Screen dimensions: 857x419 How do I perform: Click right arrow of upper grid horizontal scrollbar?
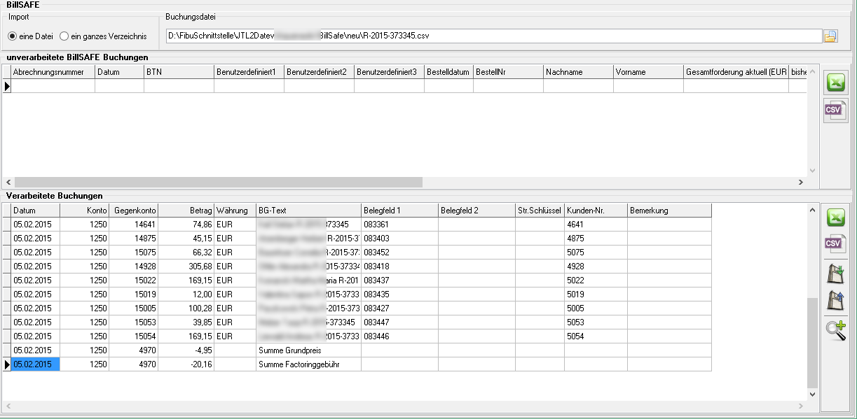click(x=800, y=182)
